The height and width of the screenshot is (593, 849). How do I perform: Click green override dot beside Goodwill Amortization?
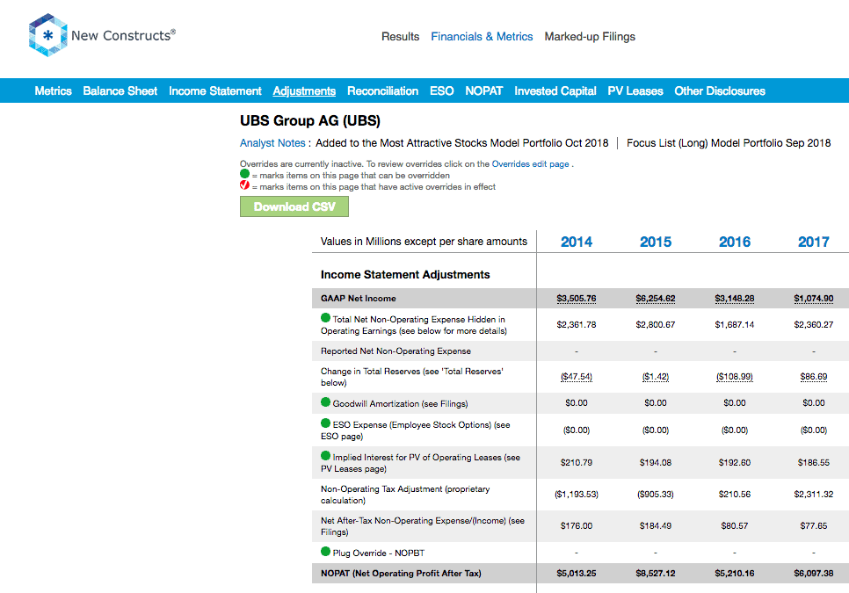pos(325,402)
